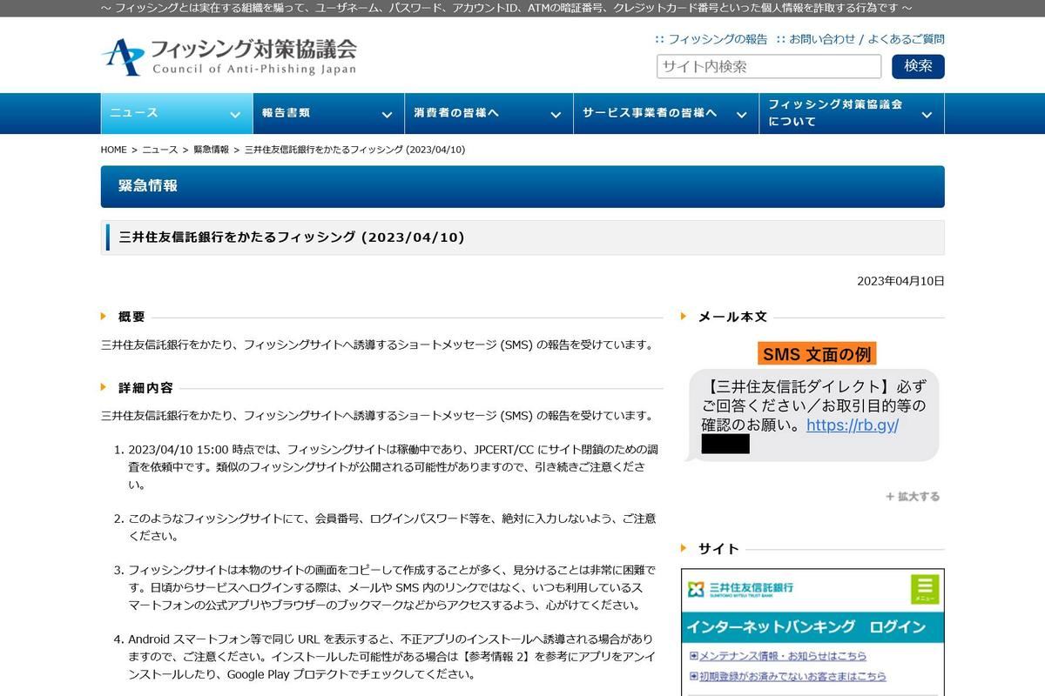1045x696 pixels.
Task: Open the ニュース menu
Action: (x=177, y=113)
